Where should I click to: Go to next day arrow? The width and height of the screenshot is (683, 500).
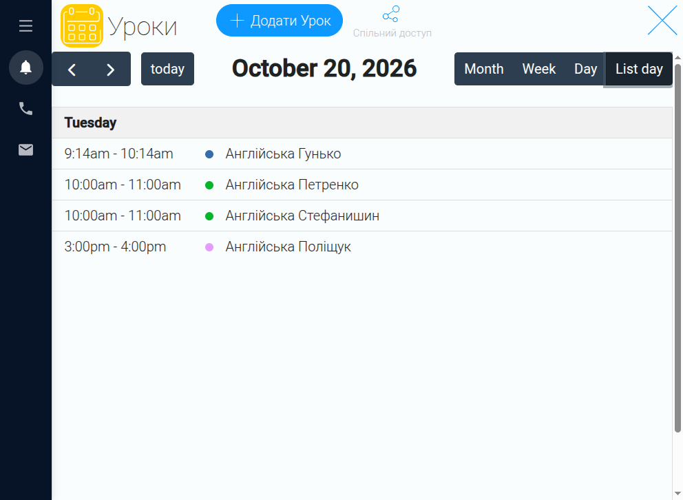(111, 70)
